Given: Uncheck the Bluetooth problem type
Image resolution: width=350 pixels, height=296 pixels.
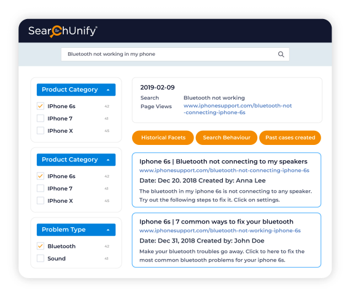Looking at the screenshot, I should tap(41, 246).
